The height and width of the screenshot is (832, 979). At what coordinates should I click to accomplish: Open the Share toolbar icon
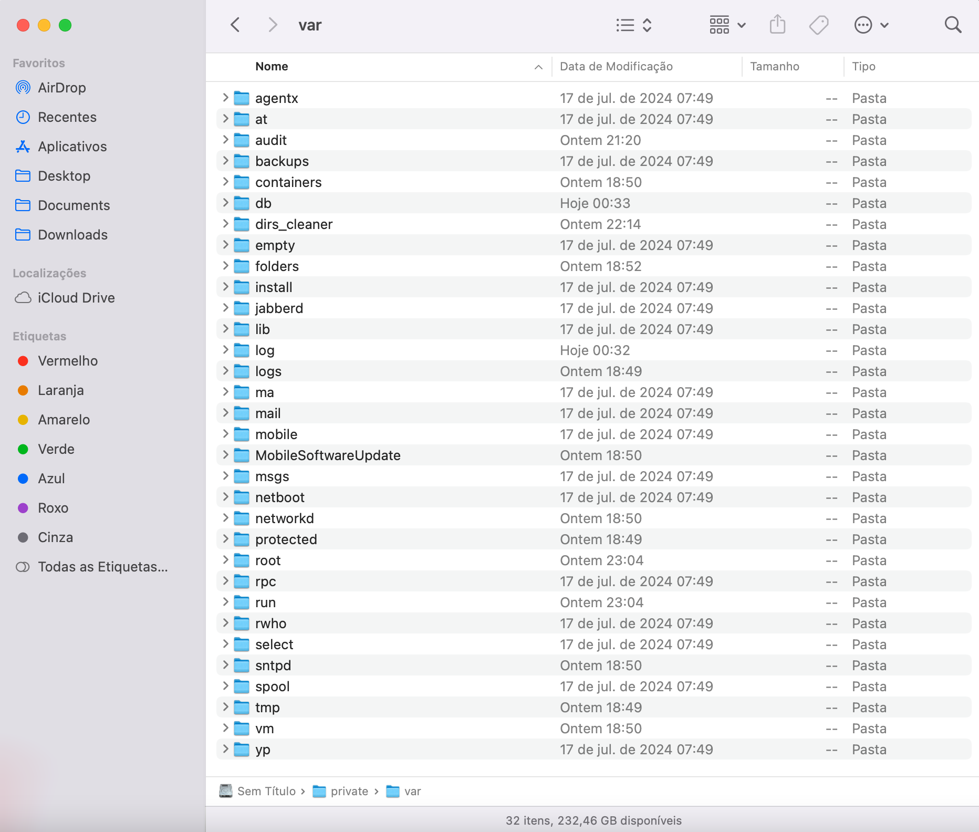pos(777,25)
